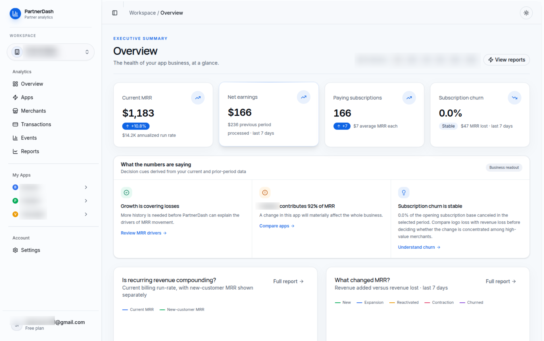Open Apps in the sidebar
544x341 pixels.
pos(51,97)
